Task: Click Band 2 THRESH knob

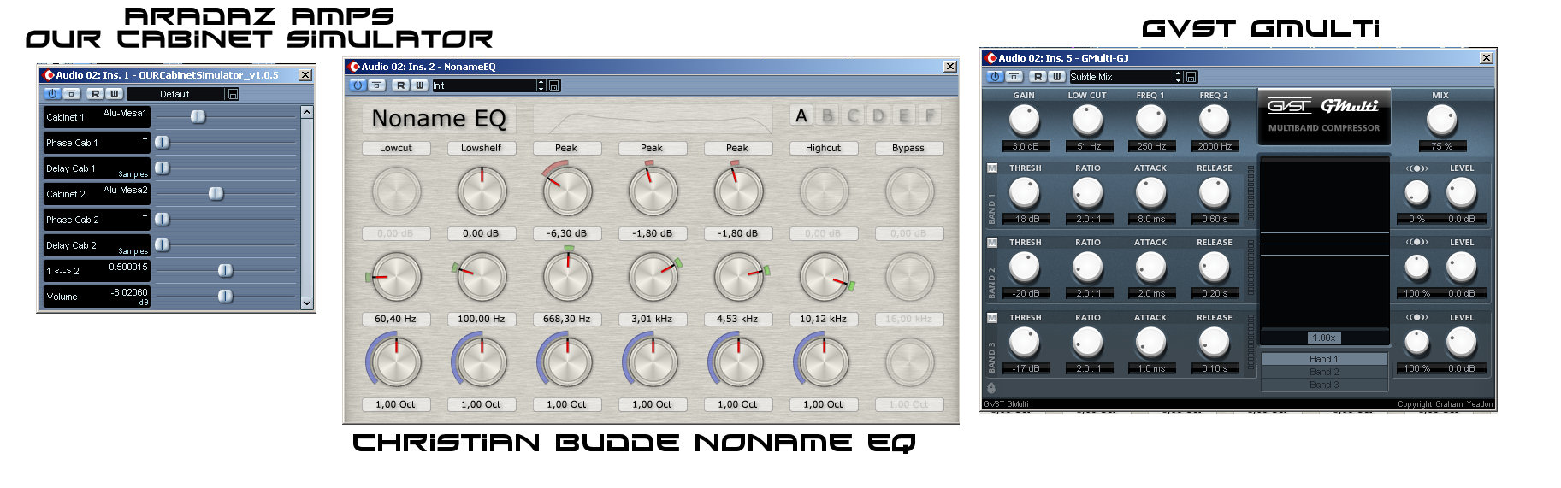Action: 1025,268
